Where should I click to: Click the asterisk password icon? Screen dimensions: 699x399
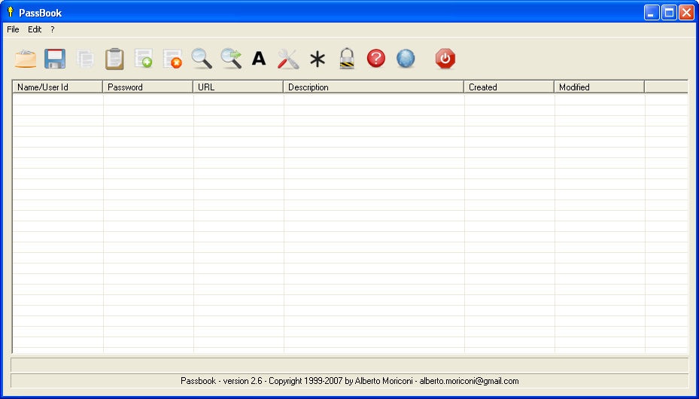point(318,59)
